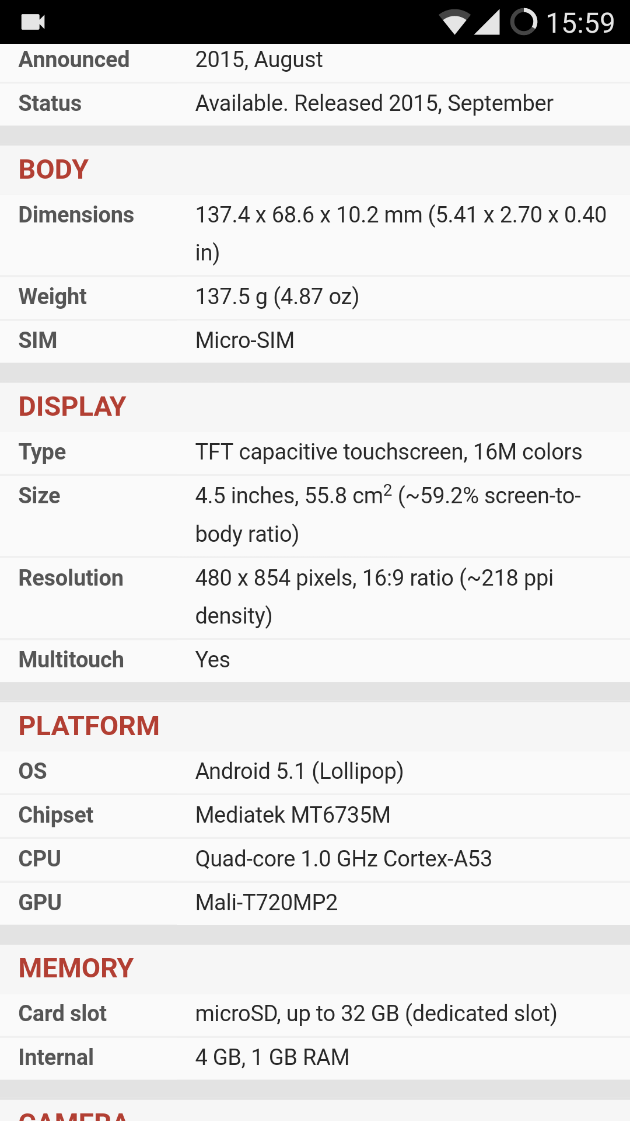Click the Mediatek MT6735M chipset value
This screenshot has width=630, height=1121.
pos(293,815)
